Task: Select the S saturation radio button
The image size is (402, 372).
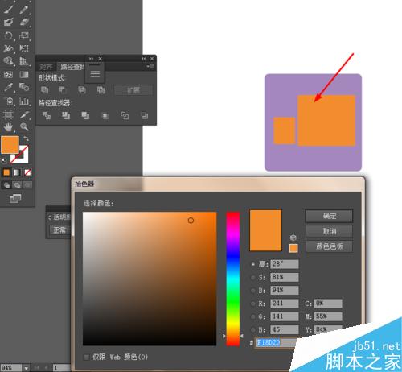Action: click(252, 278)
